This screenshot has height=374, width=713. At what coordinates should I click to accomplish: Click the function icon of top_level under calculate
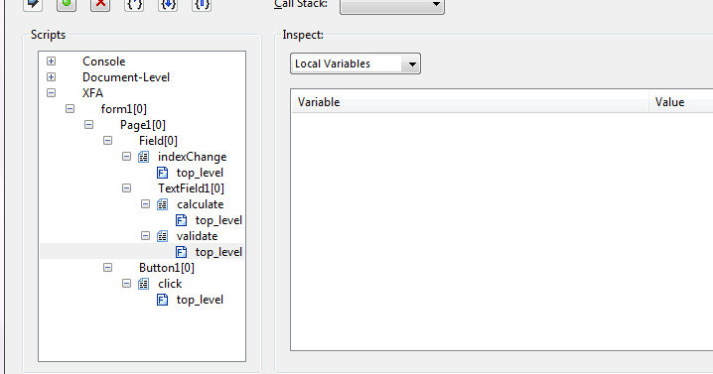[181, 220]
